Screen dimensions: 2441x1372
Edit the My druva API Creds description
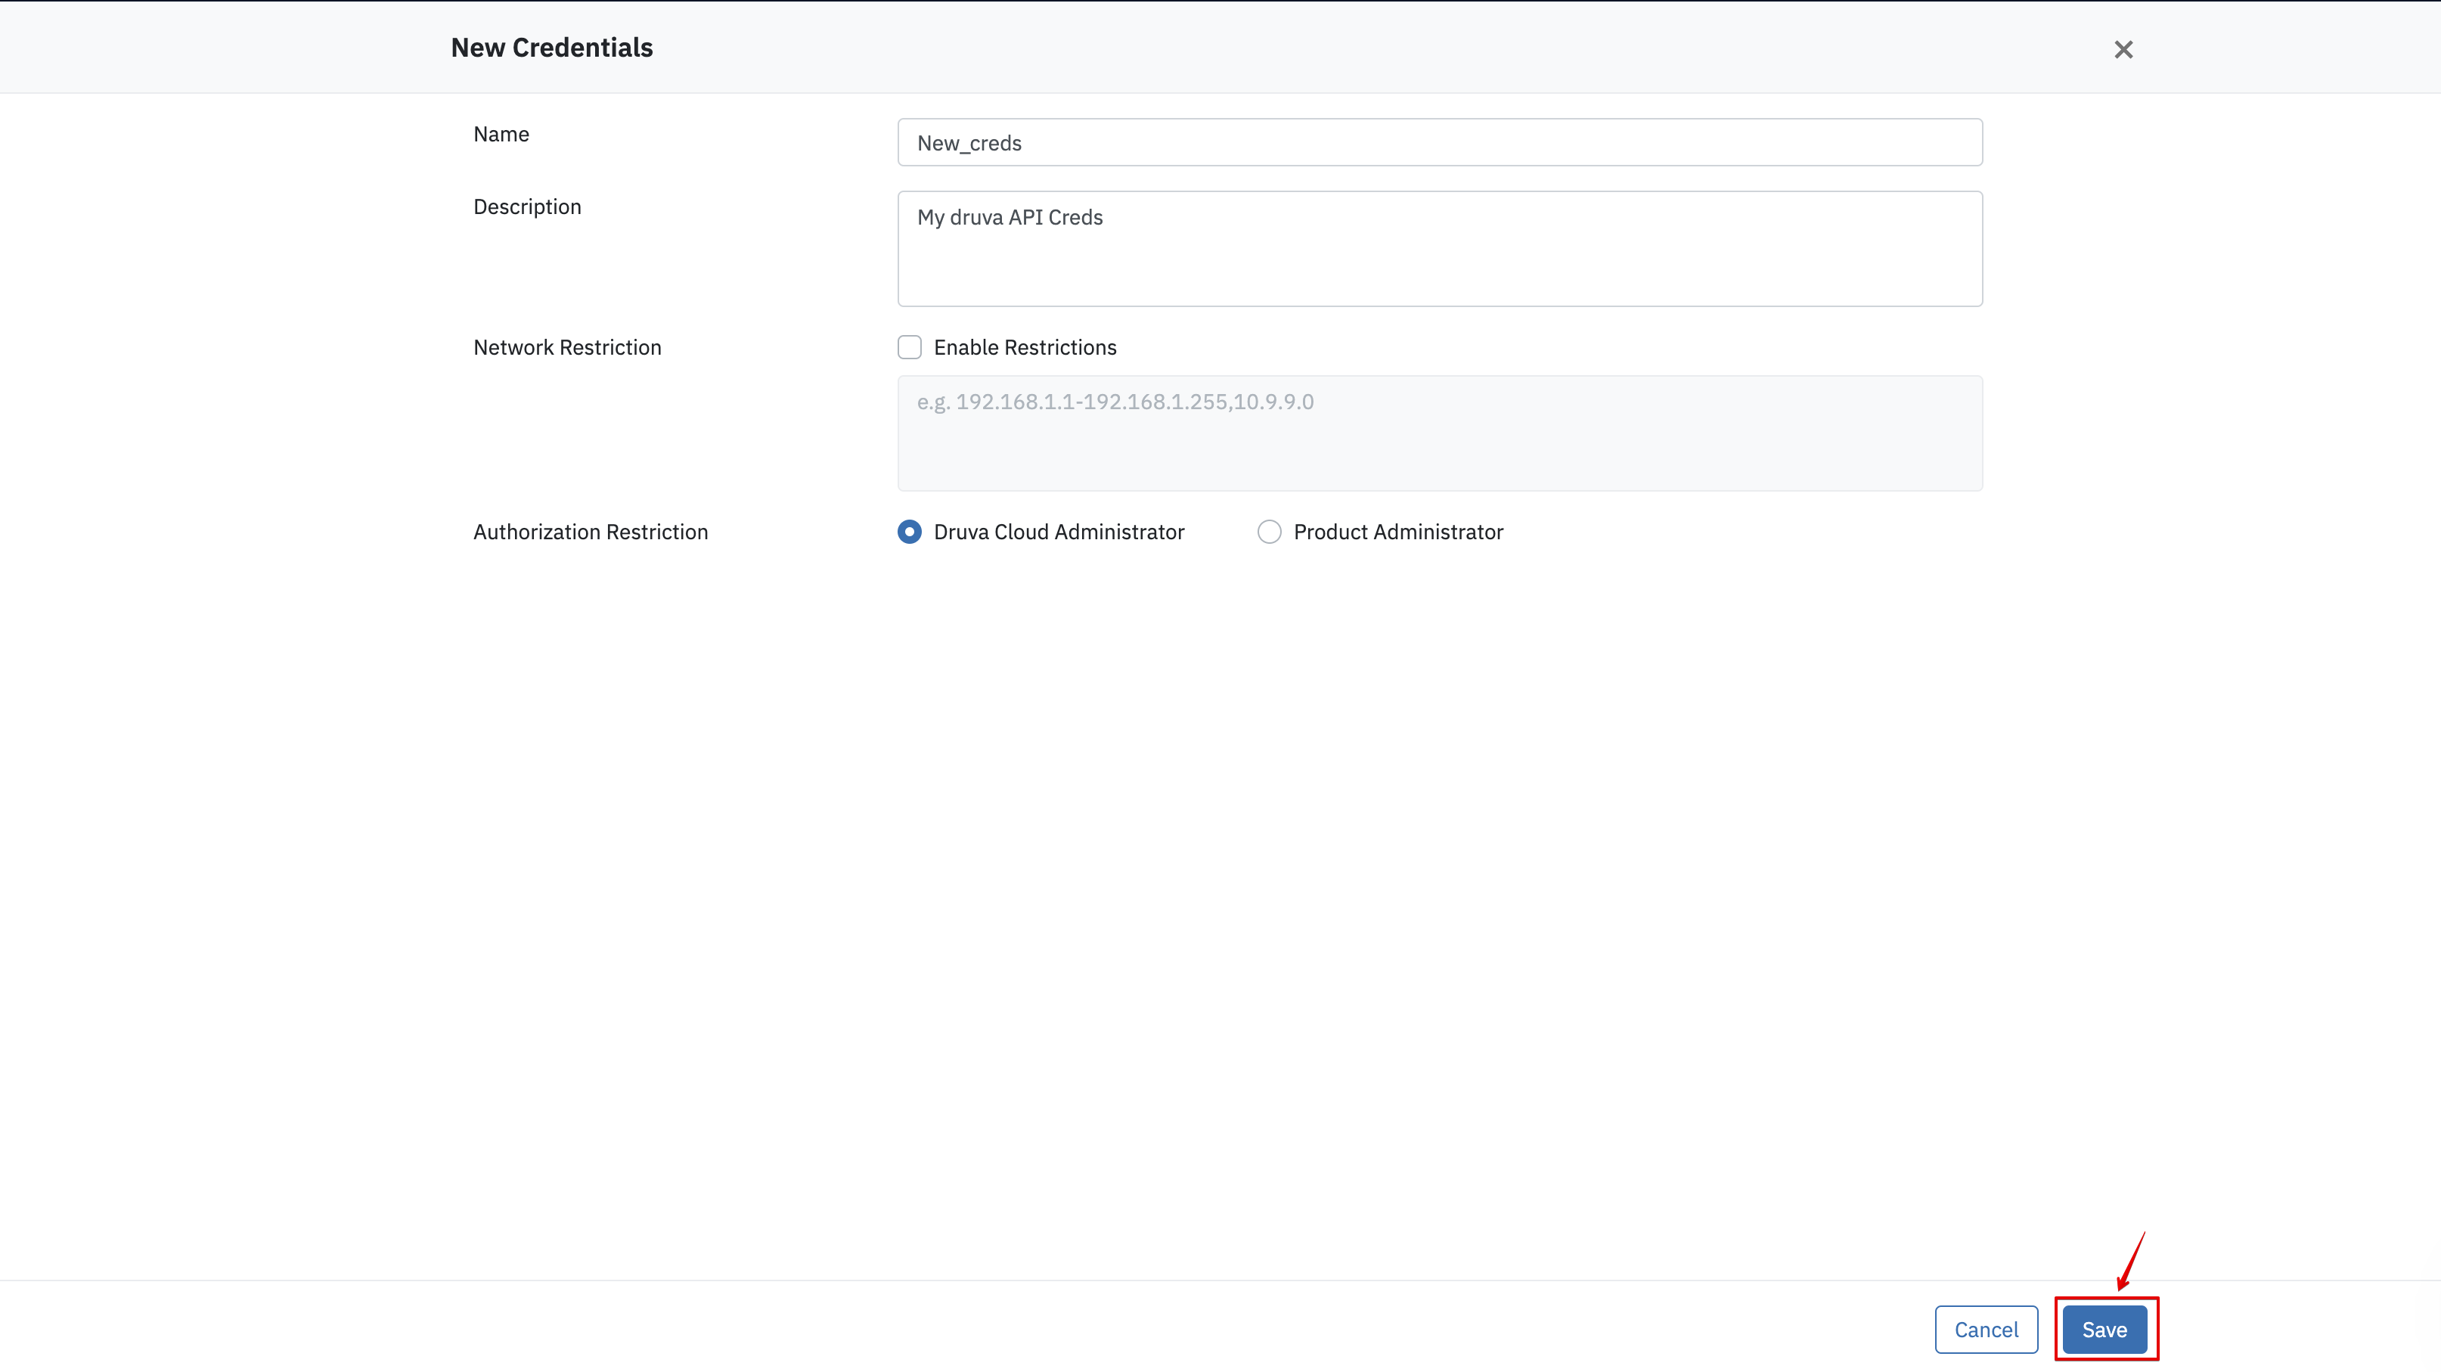click(1438, 248)
